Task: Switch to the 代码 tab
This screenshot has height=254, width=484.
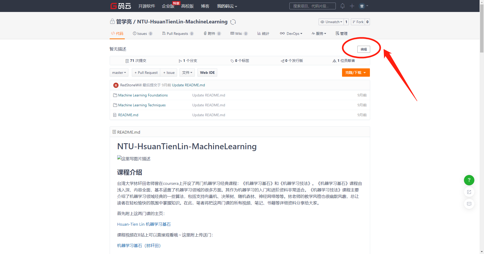Action: click(117, 34)
